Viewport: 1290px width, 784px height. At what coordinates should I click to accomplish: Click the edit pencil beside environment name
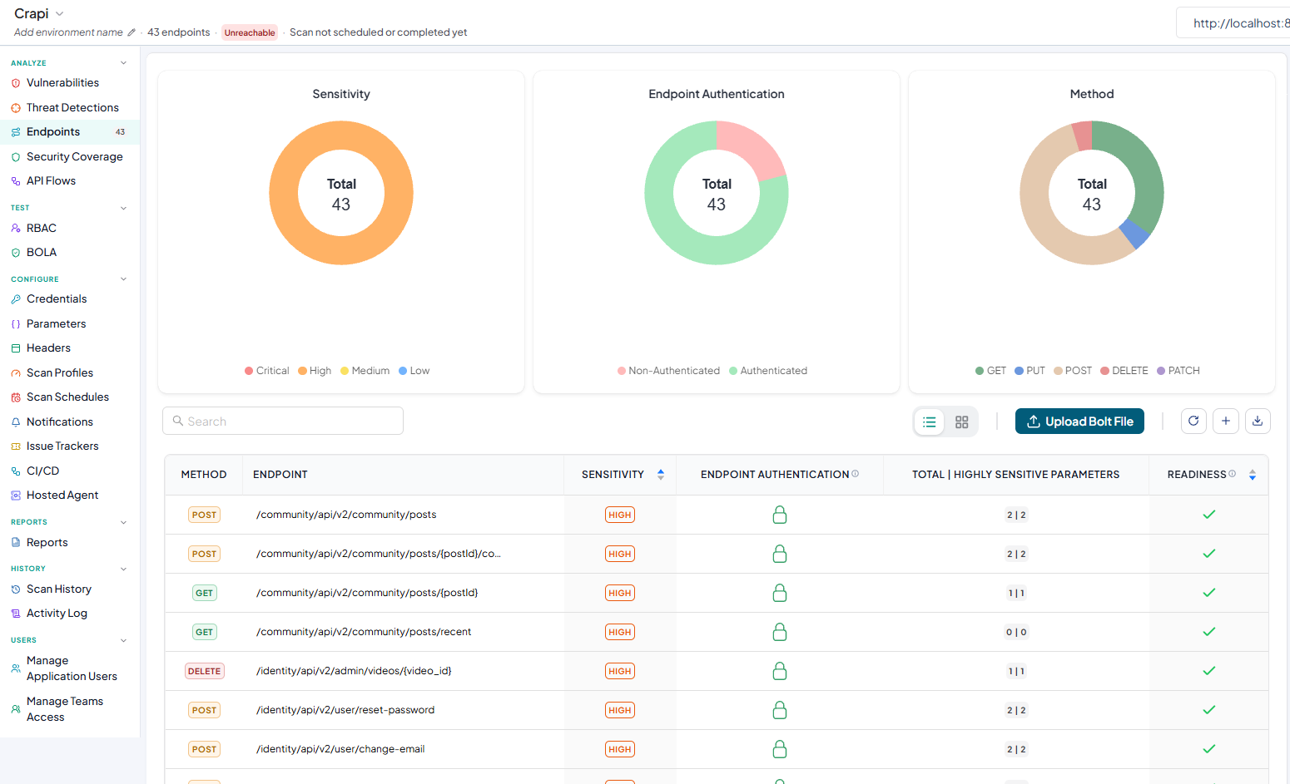click(131, 32)
